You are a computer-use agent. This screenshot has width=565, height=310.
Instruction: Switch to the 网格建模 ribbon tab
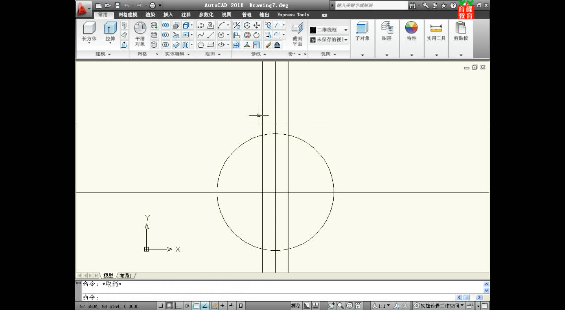128,15
